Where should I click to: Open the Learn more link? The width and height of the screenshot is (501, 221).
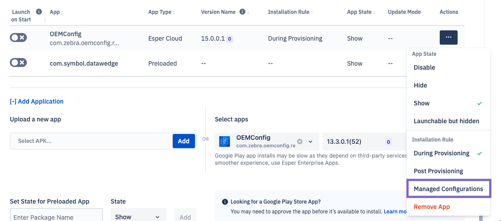(x=395, y=212)
